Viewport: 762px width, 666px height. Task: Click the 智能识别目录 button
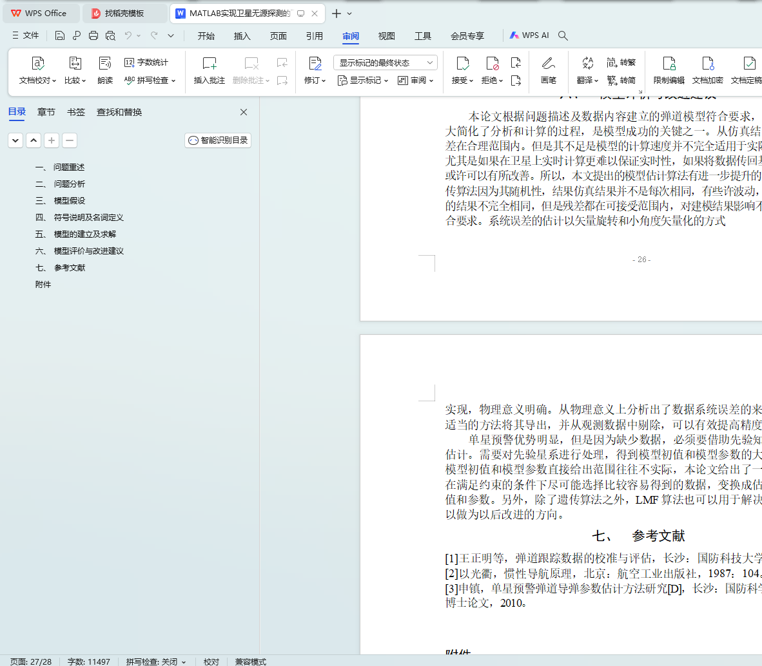click(218, 140)
